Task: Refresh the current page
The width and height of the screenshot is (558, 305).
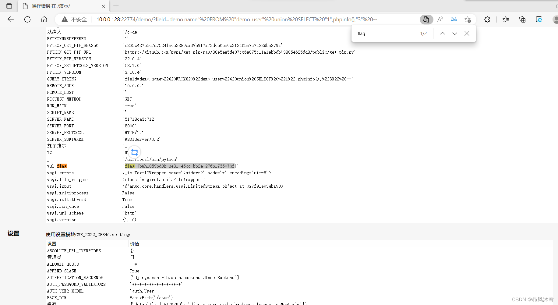Action: coord(27,19)
